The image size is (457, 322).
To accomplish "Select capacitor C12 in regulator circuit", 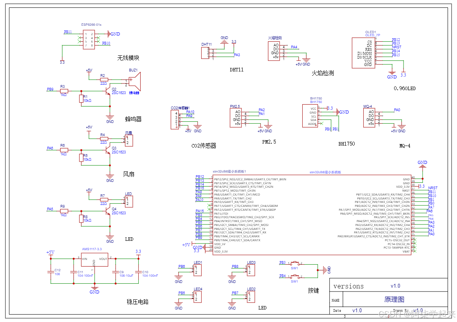I will (51, 272).
